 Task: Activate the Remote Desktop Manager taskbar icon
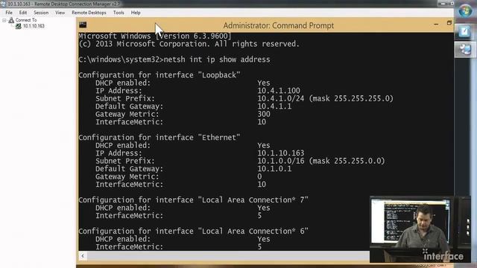coord(465,50)
